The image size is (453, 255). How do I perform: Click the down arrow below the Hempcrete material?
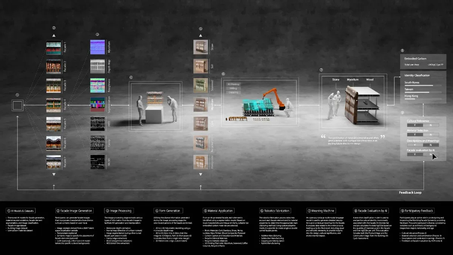coord(200,175)
